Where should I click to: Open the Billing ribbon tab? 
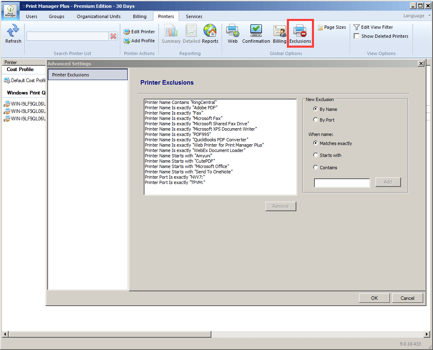(140, 16)
